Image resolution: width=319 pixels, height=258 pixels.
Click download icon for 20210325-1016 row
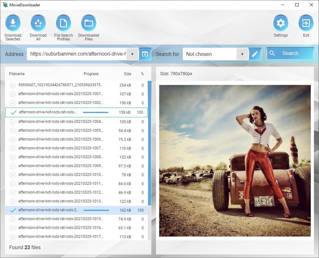(x=13, y=228)
